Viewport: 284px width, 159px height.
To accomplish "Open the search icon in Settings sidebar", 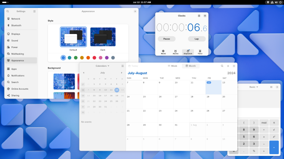I will click(x=8, y=11).
